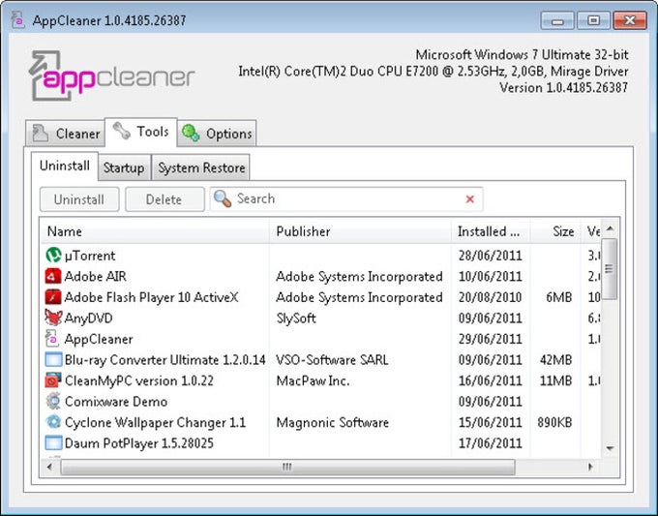The image size is (658, 516).
Task: Click the magnifier icon in search box
Action: pos(223,199)
